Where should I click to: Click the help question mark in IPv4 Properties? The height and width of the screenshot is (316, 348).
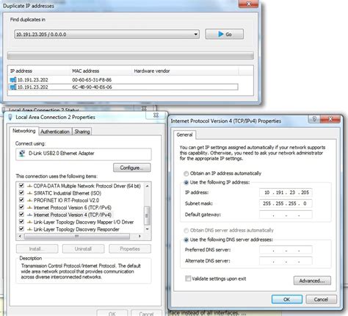pos(314,119)
